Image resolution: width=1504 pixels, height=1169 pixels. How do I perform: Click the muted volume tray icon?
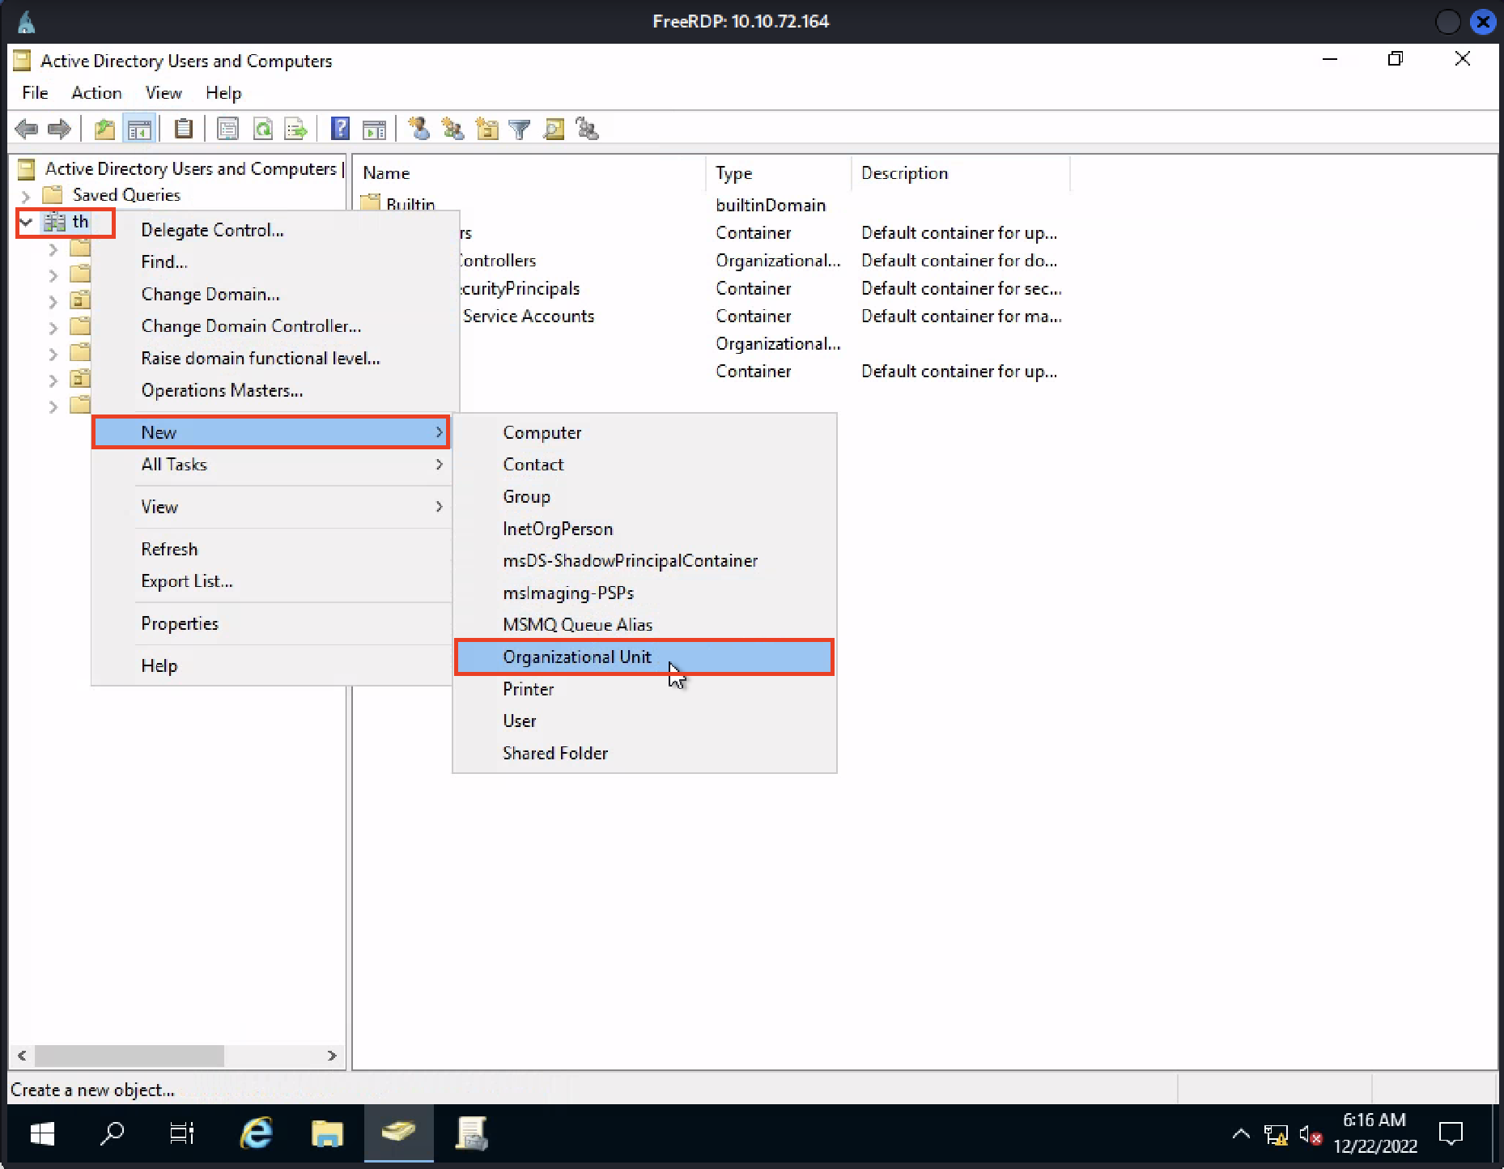coord(1311,1135)
